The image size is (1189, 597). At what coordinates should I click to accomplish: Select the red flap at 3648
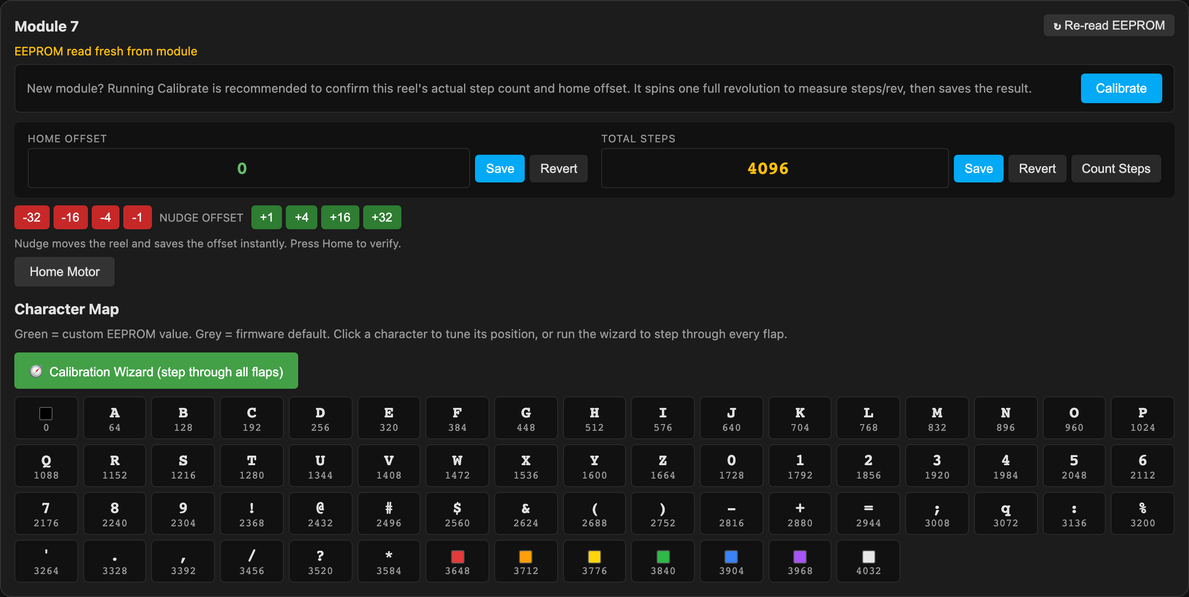point(457,561)
